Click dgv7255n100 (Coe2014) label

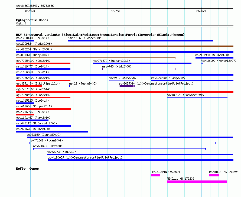coord(33,61)
